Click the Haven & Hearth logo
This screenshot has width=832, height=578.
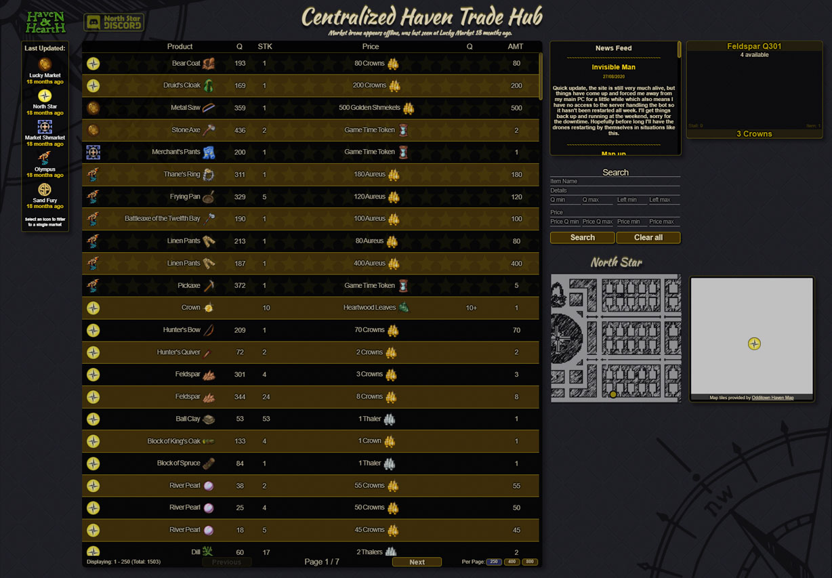tap(45, 22)
